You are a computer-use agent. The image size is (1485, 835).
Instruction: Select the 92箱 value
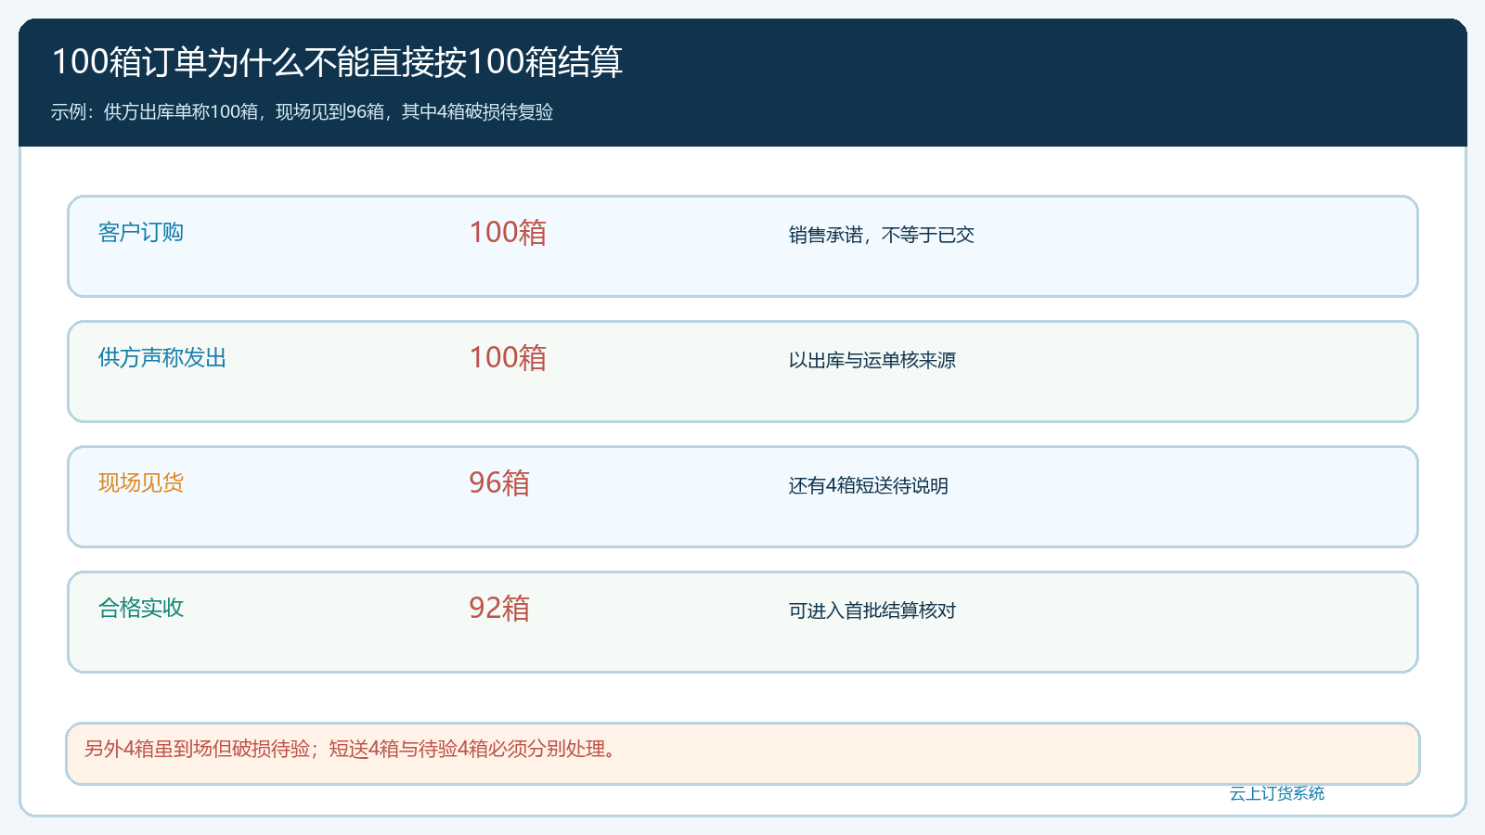(x=499, y=608)
